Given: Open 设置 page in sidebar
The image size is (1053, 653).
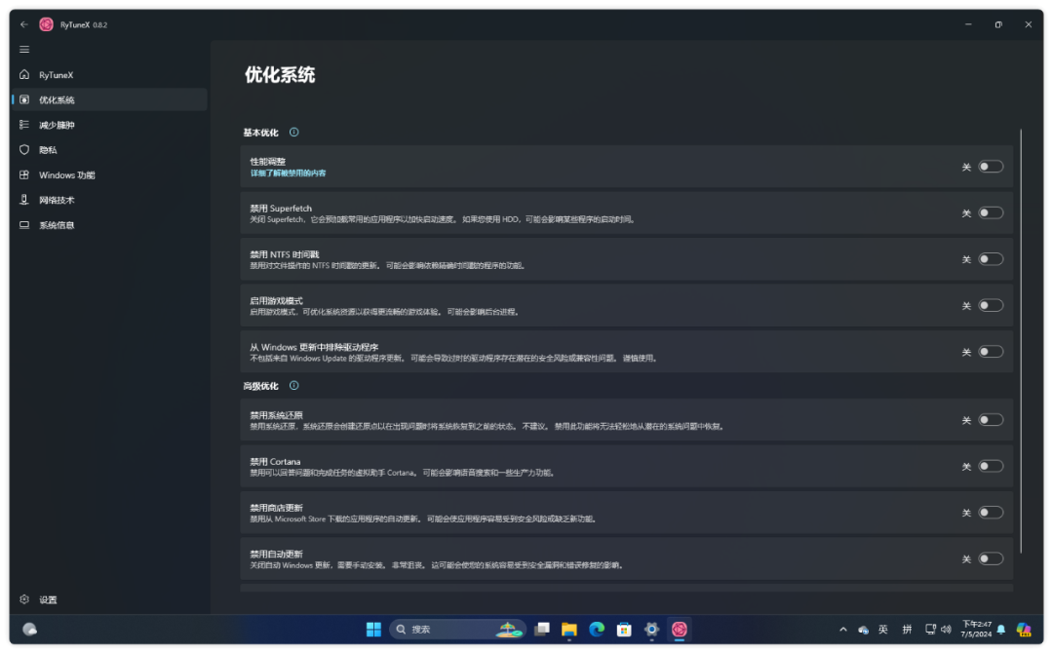Looking at the screenshot, I should (x=109, y=599).
